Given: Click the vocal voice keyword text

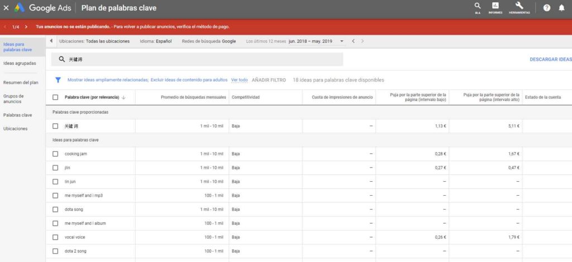Looking at the screenshot, I should 74,237.
